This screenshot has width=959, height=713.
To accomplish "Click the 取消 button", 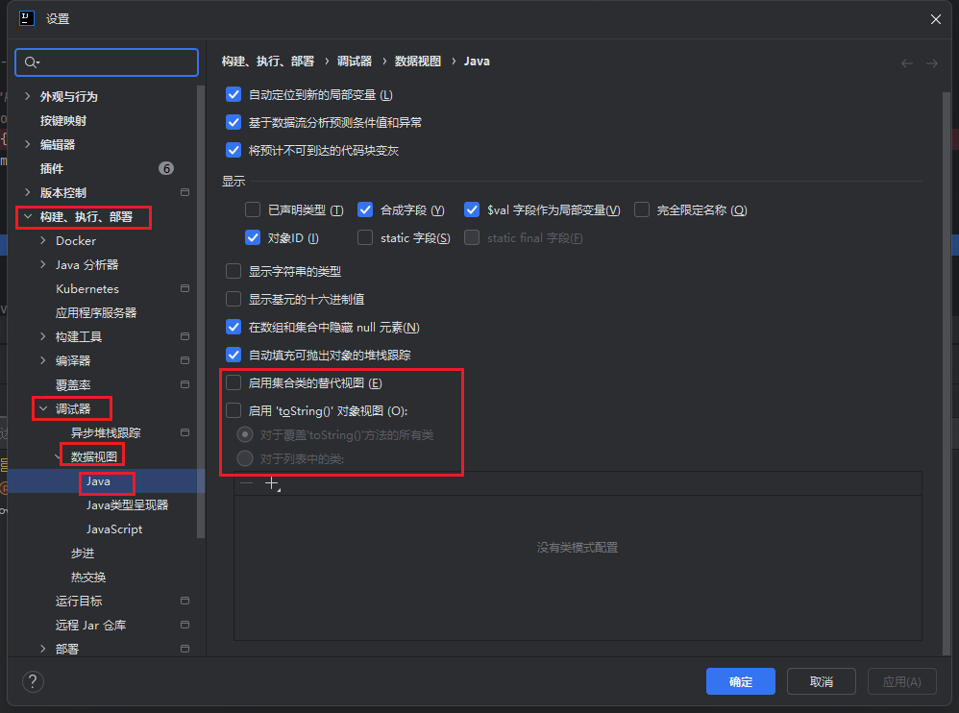I will click(821, 681).
